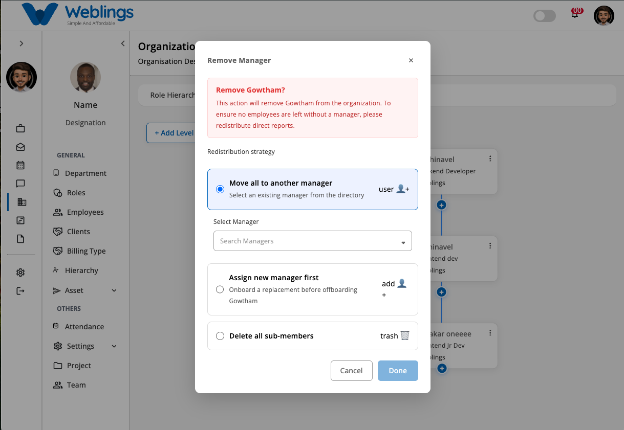The height and width of the screenshot is (430, 624).
Task: Open the Search Managers dropdown
Action: (313, 241)
